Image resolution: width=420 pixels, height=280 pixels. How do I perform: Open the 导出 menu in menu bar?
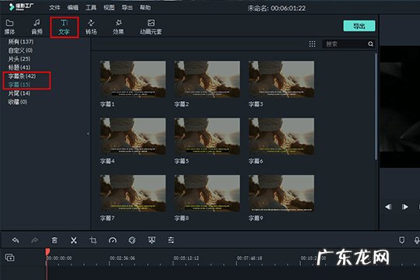[127, 8]
